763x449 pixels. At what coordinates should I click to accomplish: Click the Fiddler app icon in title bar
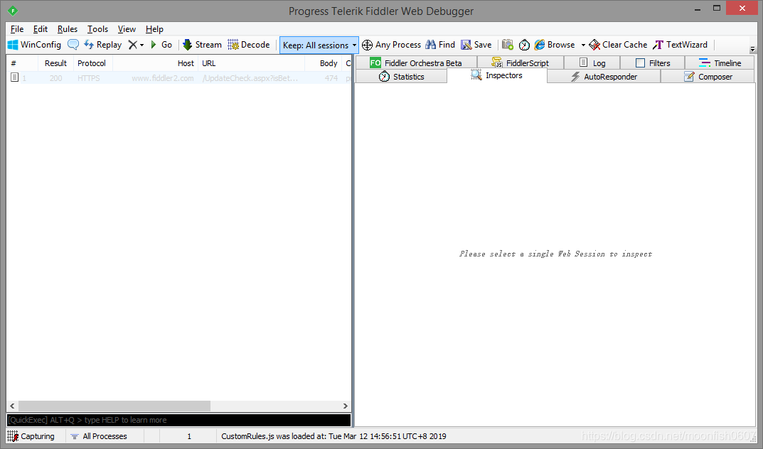[13, 11]
